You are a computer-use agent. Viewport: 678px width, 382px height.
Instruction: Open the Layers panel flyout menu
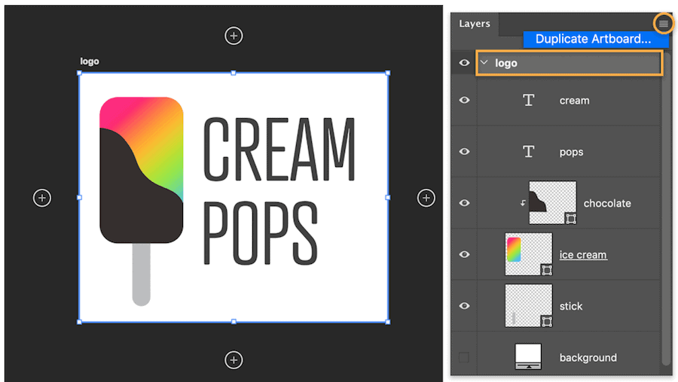point(663,24)
